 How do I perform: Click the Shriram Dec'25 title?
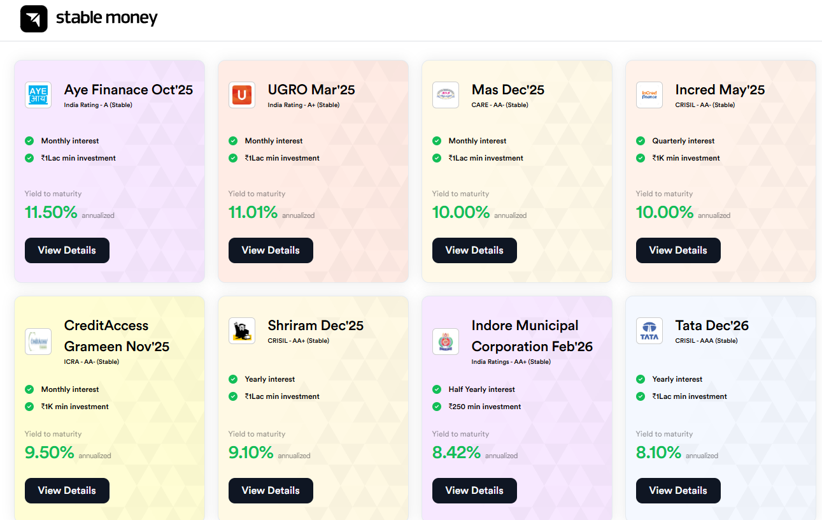pos(316,326)
